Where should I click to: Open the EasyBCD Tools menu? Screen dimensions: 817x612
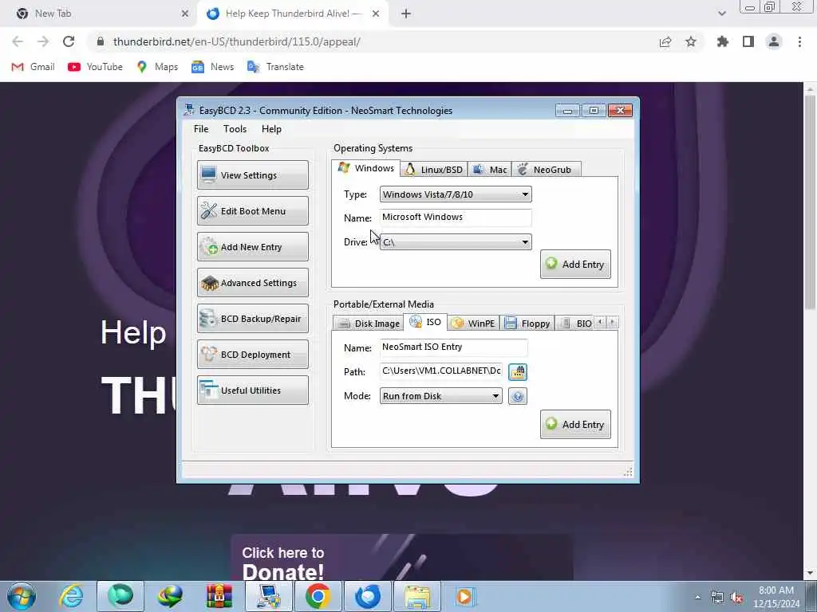(x=235, y=129)
